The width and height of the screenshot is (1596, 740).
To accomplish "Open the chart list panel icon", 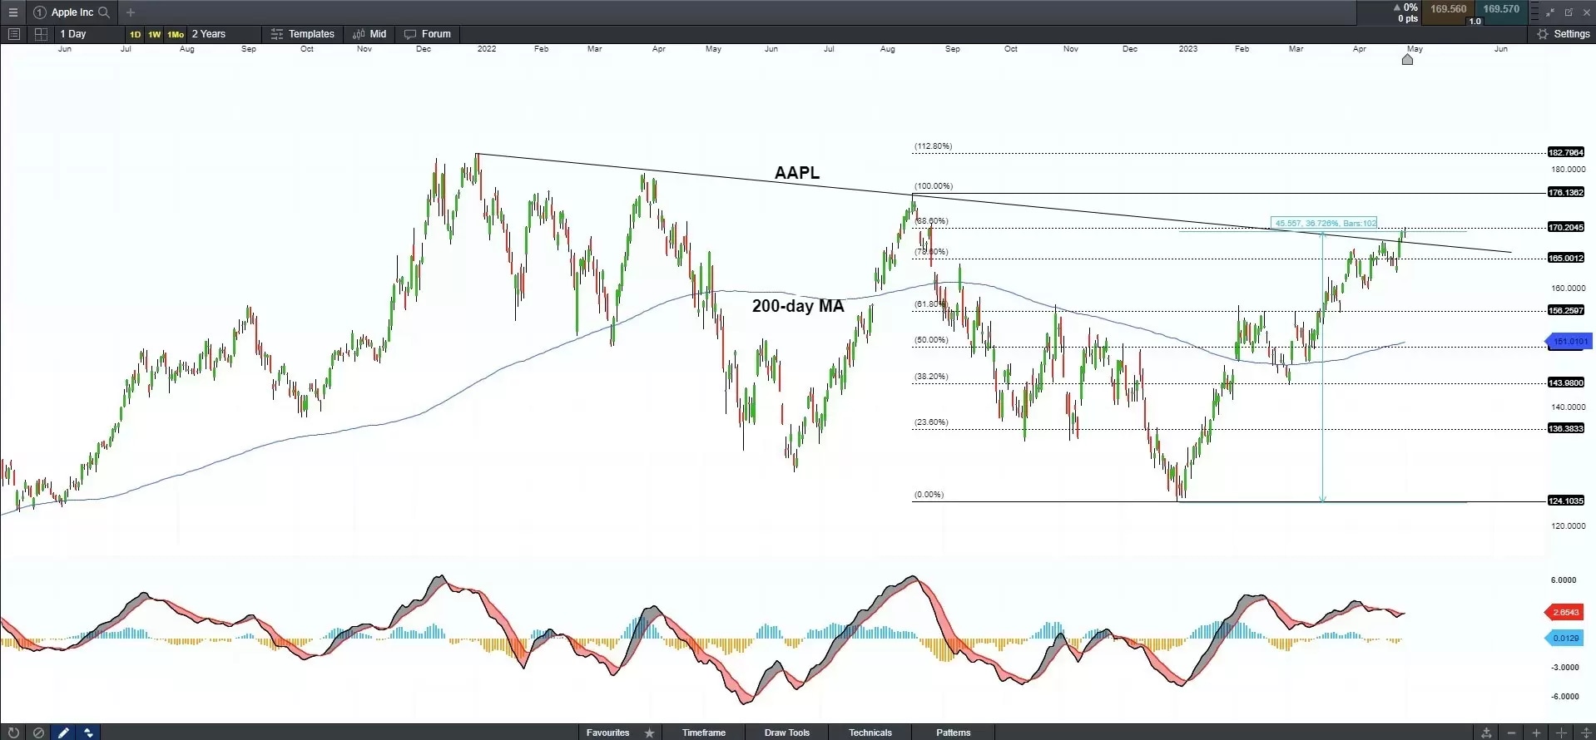I will coord(13,34).
